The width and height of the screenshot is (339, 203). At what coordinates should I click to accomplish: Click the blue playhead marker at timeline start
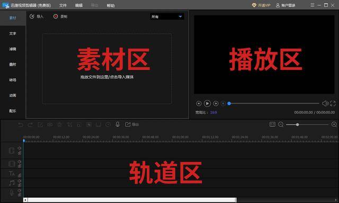pos(24,141)
